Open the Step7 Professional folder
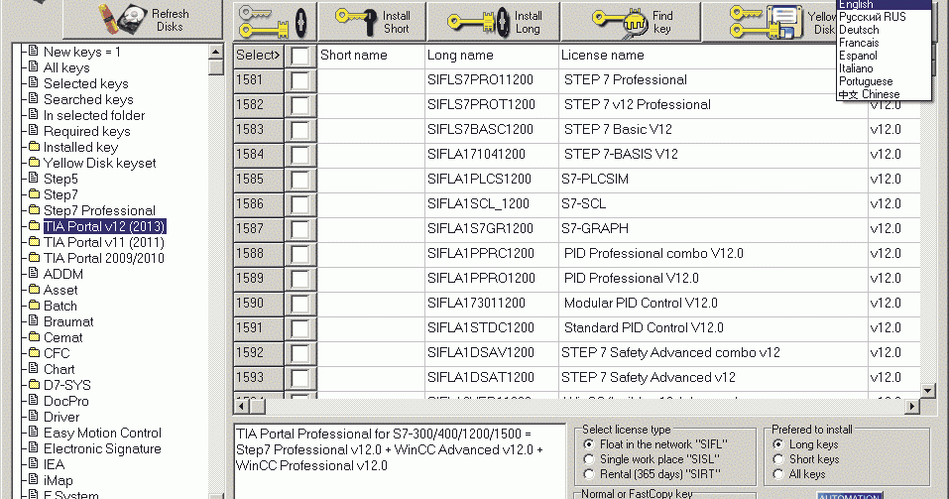 100,210
